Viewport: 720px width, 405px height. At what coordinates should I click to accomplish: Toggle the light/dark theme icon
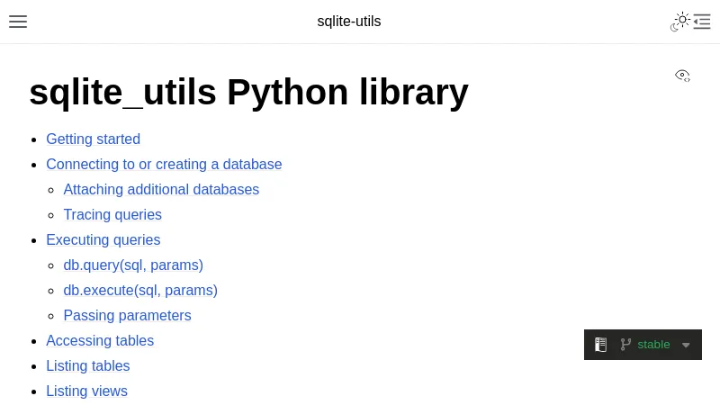[680, 22]
